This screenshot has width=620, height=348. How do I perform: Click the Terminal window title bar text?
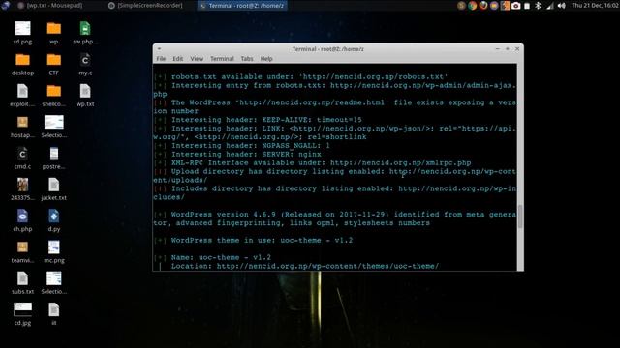coord(328,49)
